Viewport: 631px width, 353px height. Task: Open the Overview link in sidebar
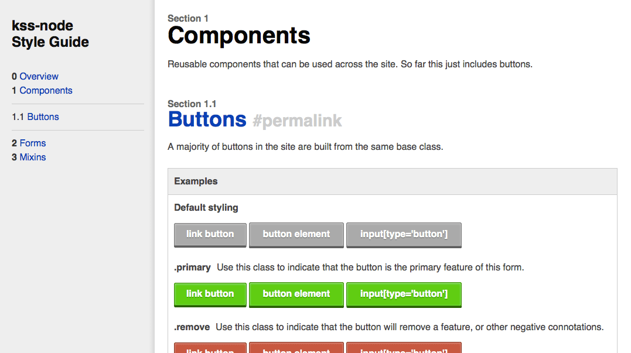[39, 76]
